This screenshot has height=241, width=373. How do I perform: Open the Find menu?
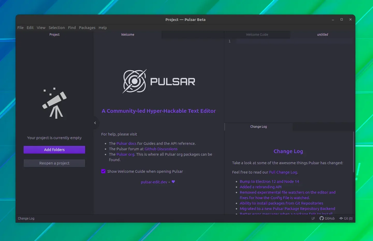[72, 28]
